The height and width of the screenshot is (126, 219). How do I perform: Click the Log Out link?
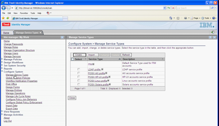click(8, 121)
